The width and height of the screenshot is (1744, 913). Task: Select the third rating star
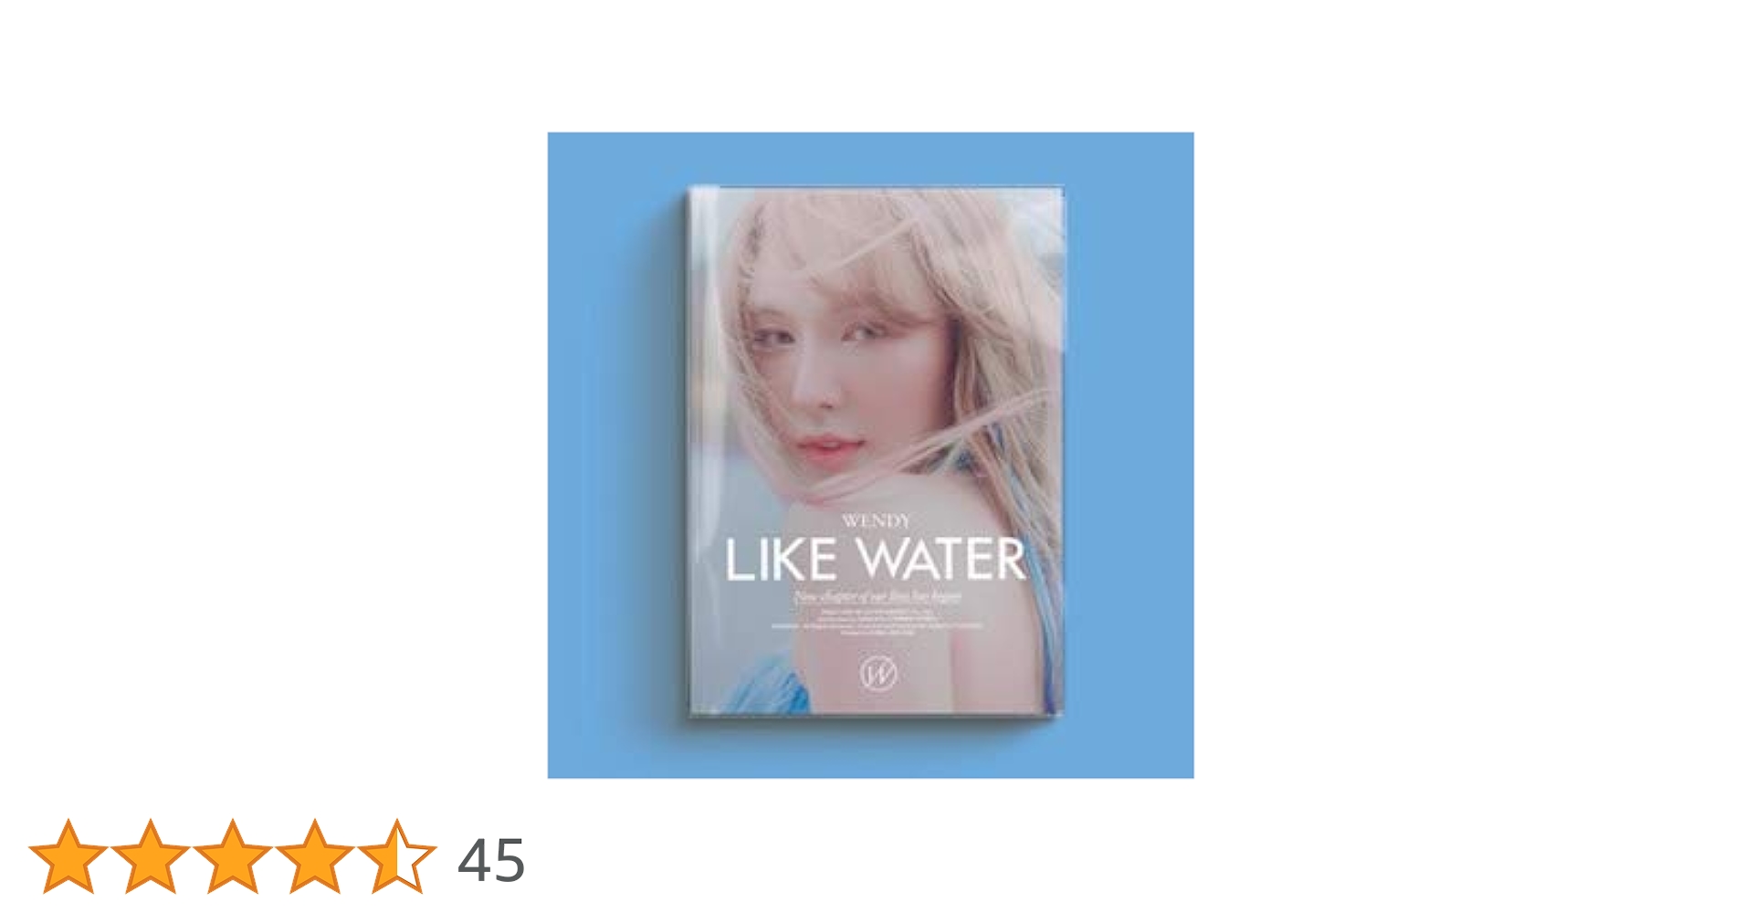(x=232, y=856)
